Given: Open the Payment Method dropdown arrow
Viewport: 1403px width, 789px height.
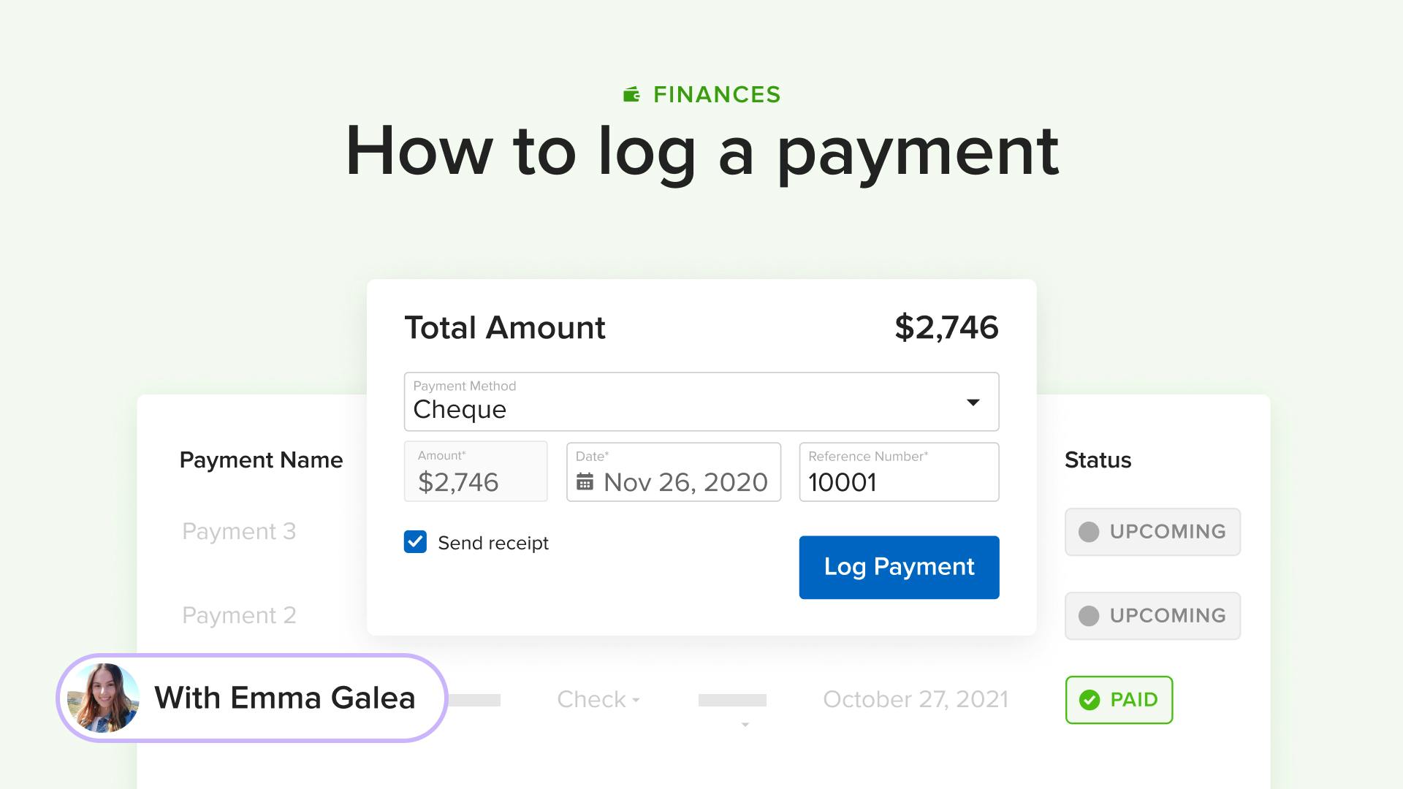Looking at the screenshot, I should point(973,403).
